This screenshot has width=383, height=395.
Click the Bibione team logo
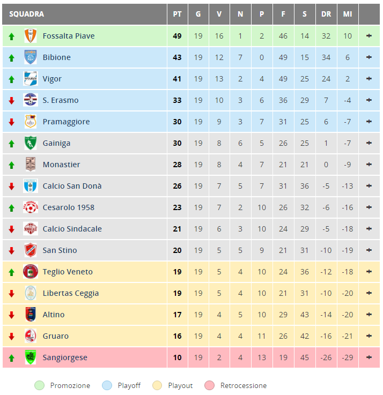31,57
